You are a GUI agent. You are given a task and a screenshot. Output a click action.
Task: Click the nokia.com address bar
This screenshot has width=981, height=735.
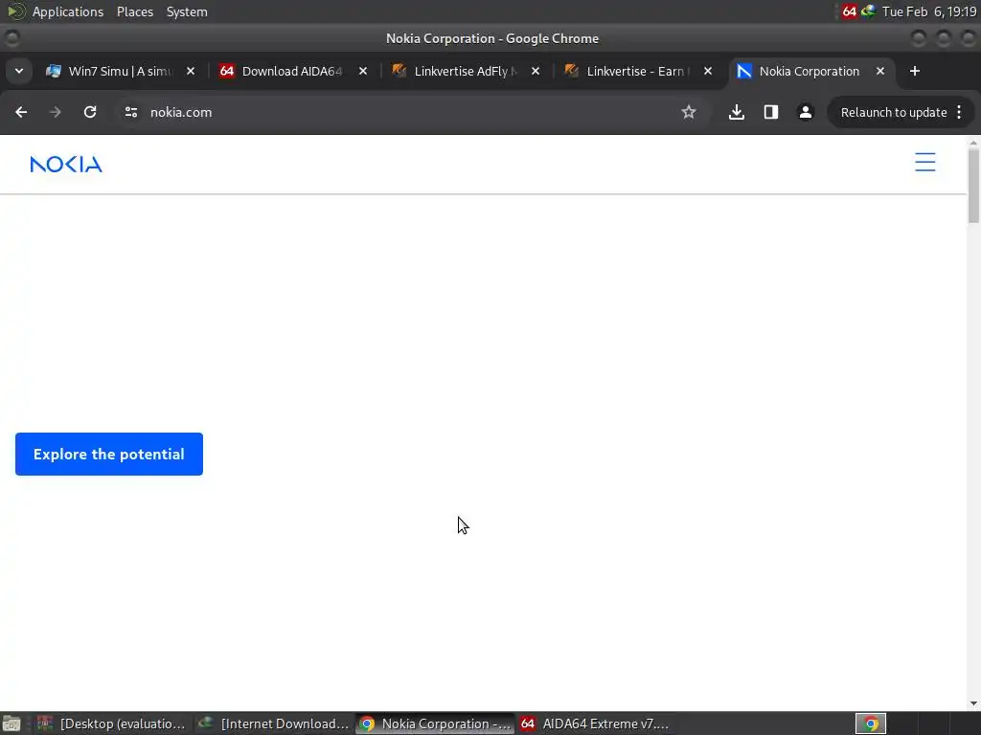pyautogui.click(x=400, y=113)
